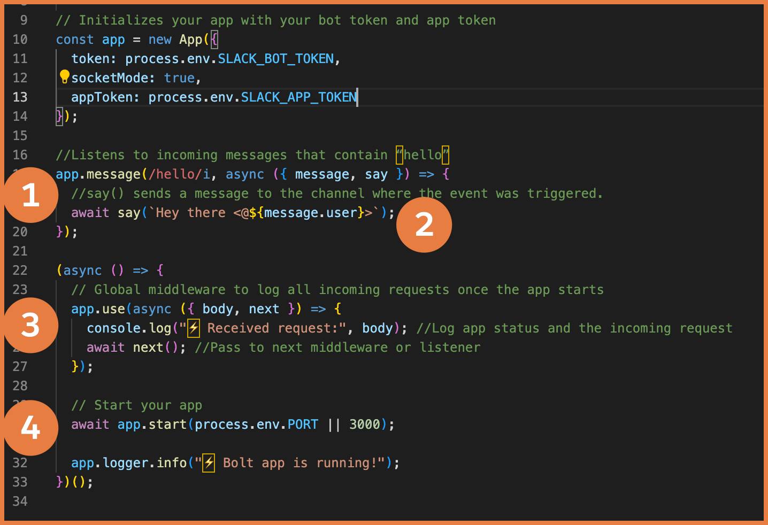Click the 'Initializes your app' comment
Viewport: 768px width, 525px height.
pos(275,20)
